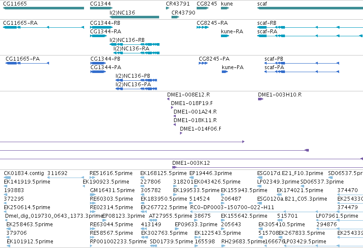
Task: Select the CG11665-RA transcript label
Action: [x=20, y=23]
